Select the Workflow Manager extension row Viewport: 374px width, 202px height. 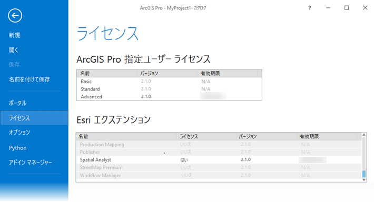click(x=219, y=175)
